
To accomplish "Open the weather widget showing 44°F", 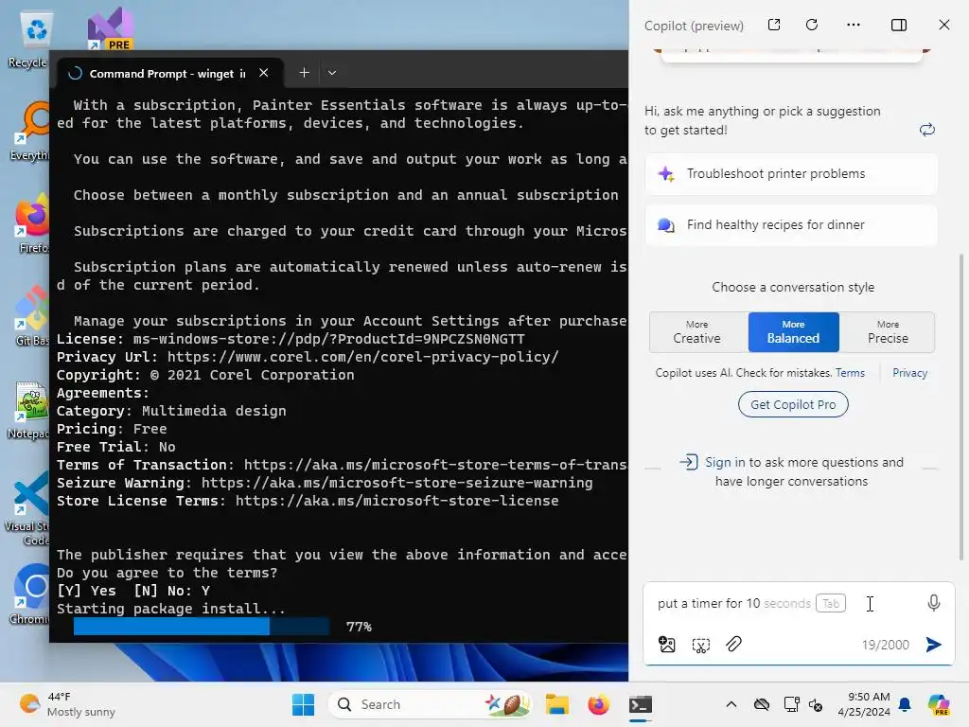I will (67, 704).
